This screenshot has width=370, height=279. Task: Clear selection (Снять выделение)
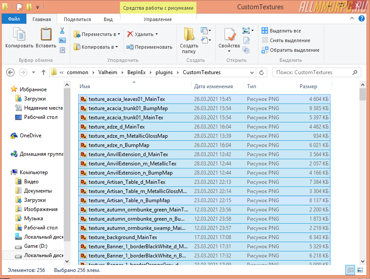(286, 40)
